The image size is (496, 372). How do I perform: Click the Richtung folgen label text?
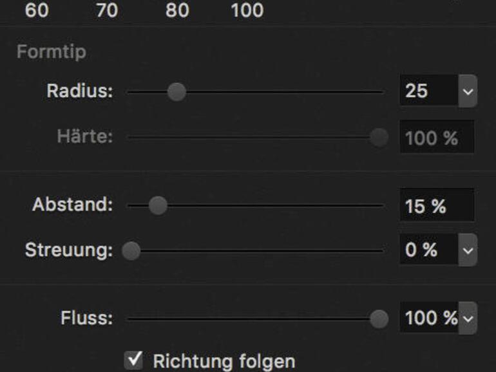click(x=224, y=361)
